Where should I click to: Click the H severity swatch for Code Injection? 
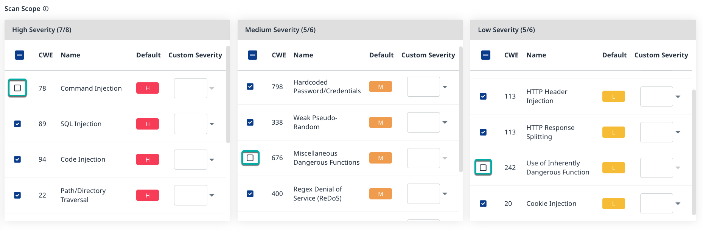148,159
